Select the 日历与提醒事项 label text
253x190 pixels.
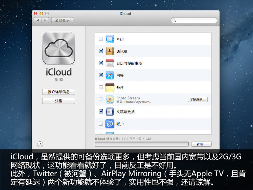129,64
